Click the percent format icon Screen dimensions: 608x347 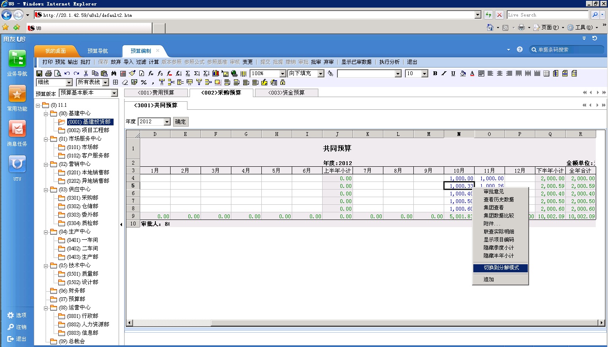tap(144, 82)
